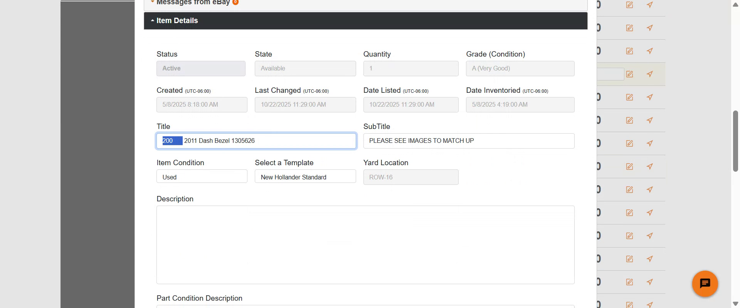Open the Select a Template dropdown
Viewport: 740px width, 308px height.
(x=305, y=177)
